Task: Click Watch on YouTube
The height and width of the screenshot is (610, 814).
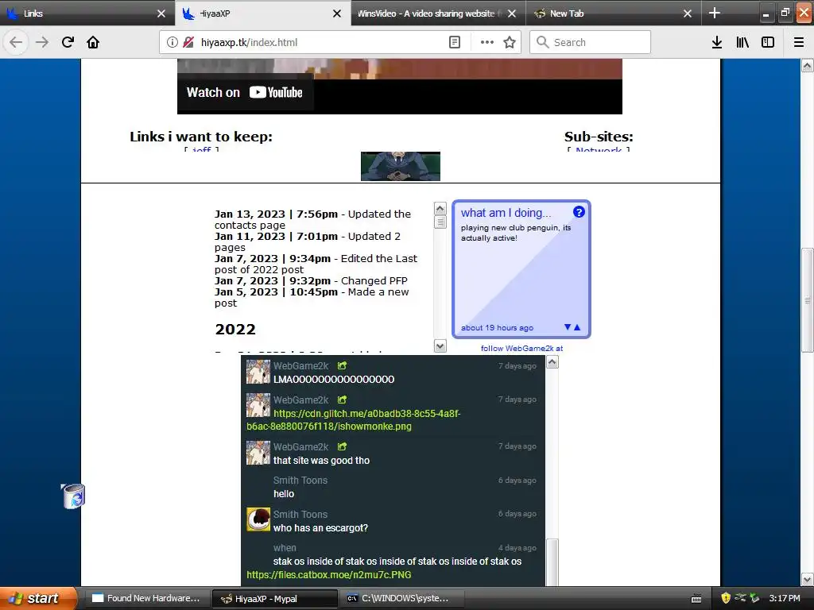Action: pyautogui.click(x=245, y=92)
